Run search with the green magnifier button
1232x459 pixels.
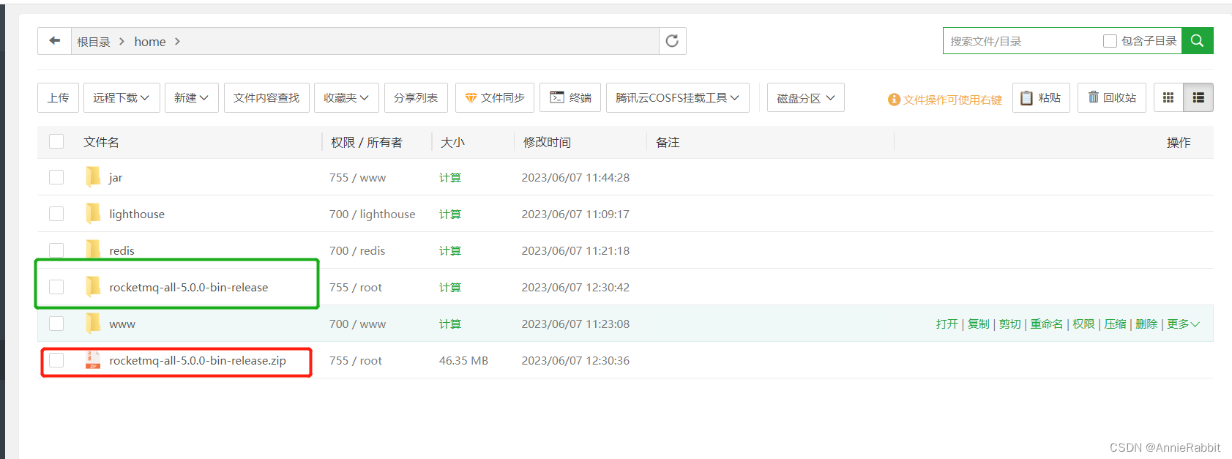[1197, 41]
